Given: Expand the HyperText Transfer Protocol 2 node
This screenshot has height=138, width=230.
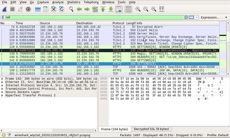Looking at the screenshot, I should (2, 95).
